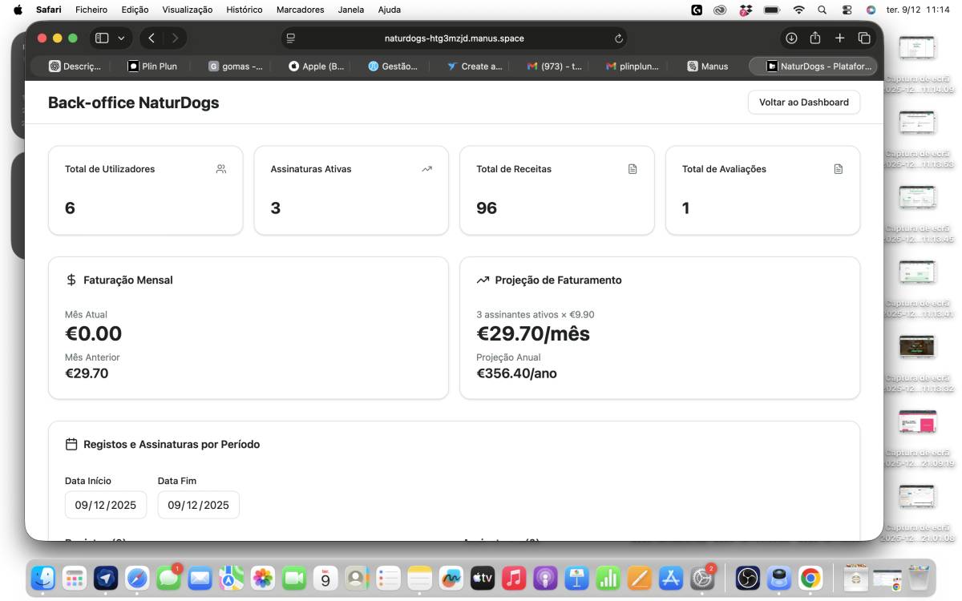Open a new tab with plus icon

(839, 38)
